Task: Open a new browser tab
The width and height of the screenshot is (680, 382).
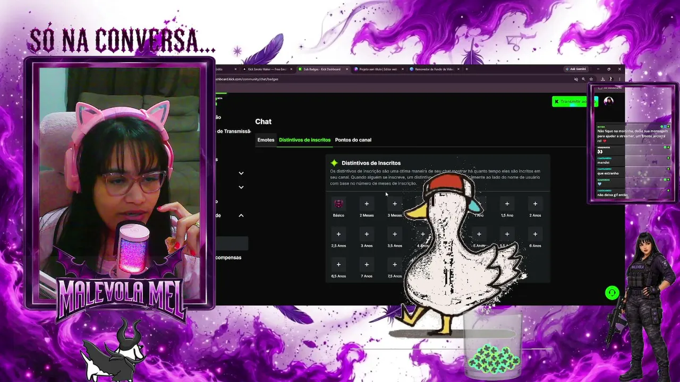Action: click(x=466, y=69)
